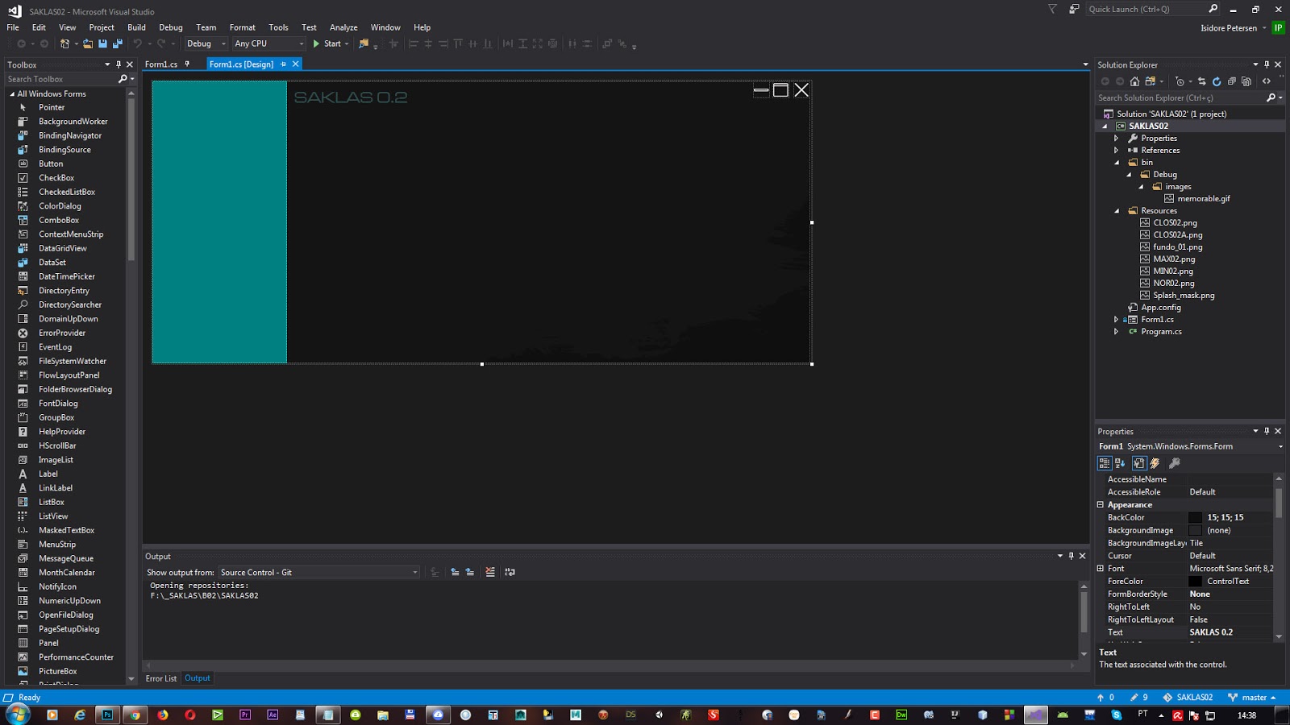1290x725 pixels.
Task: Select the Events lightning bolt in Properties panel
Action: tap(1155, 463)
